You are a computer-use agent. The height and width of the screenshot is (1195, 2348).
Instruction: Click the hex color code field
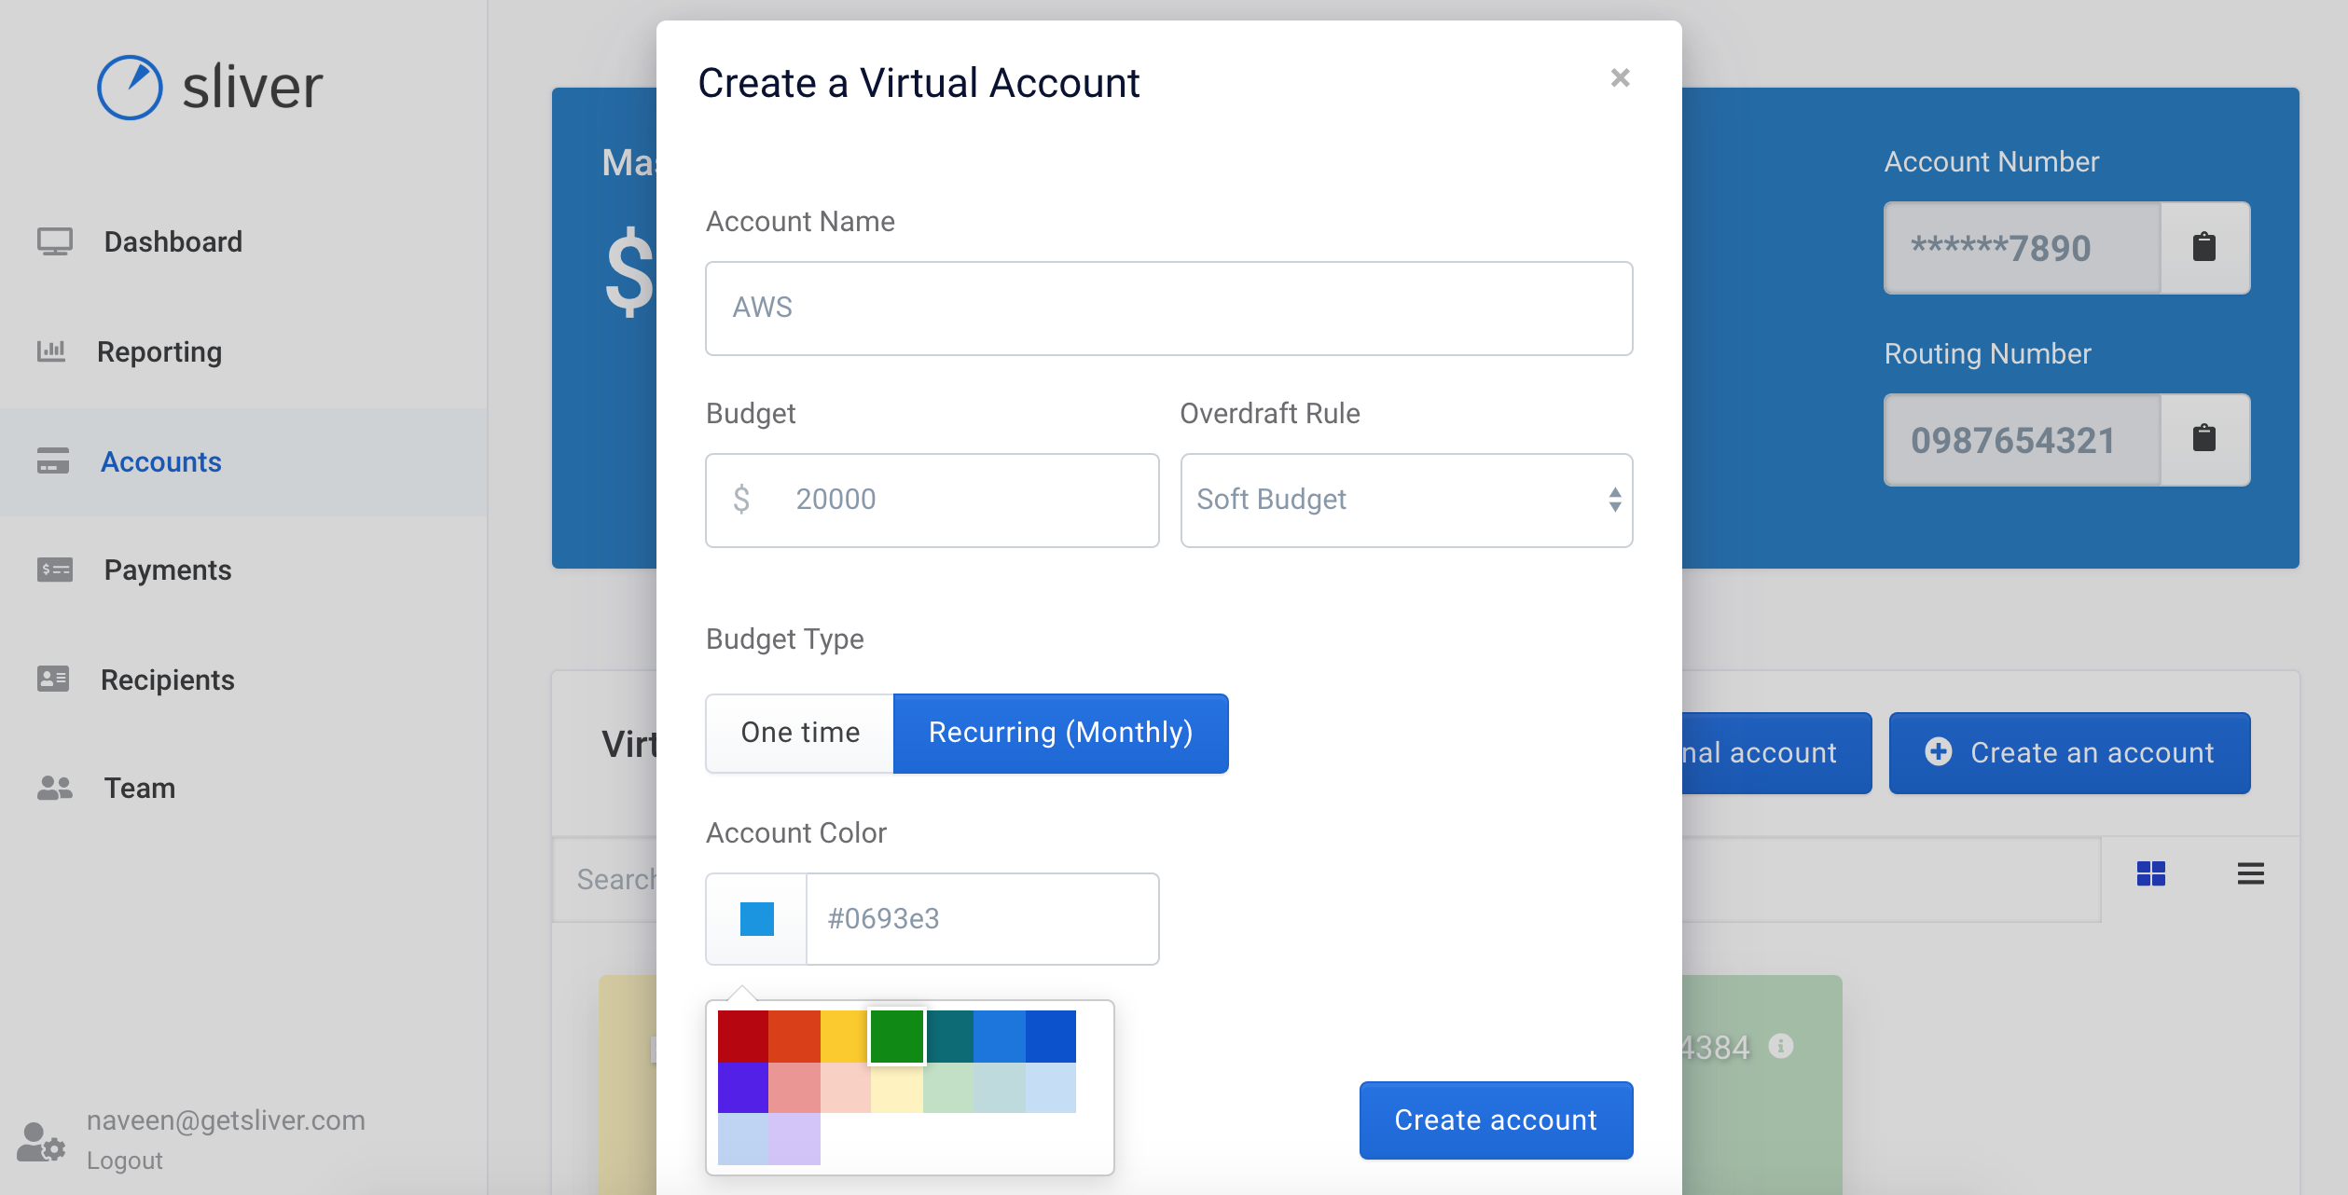[x=982, y=919]
